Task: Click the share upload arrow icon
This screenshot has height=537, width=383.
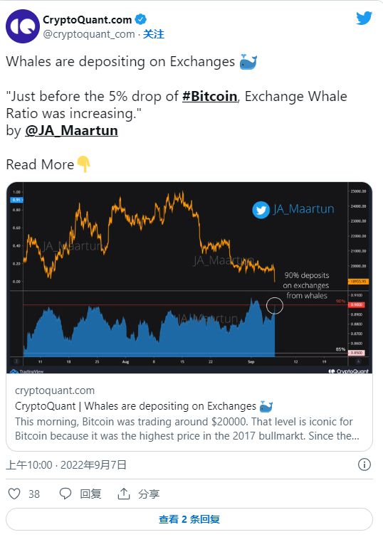Action: coord(123,494)
